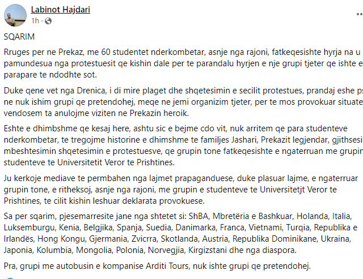
Task: Click the line "studenteve te Universitetit Veror te Prishtines."
Action: 89,162
